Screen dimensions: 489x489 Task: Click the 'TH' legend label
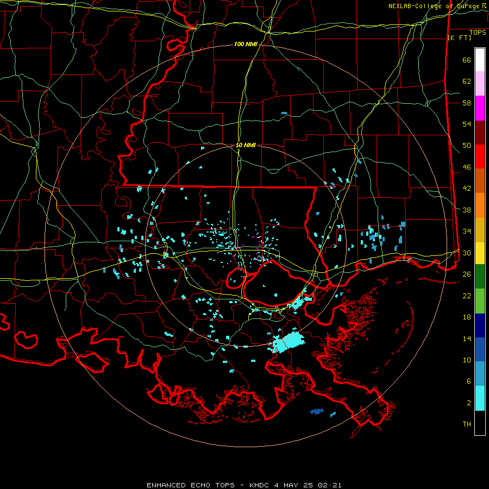467,424
